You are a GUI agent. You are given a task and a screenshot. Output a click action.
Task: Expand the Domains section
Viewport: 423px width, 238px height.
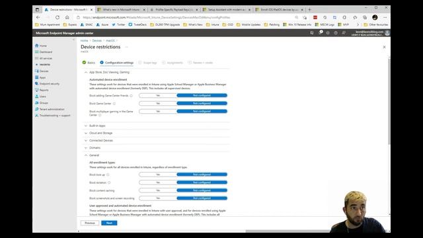point(86,148)
